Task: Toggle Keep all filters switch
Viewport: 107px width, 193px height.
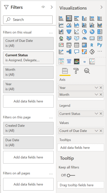Action: pos(71,175)
